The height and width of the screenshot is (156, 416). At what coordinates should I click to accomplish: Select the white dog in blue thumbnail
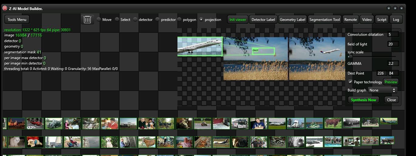pyautogui.click(x=35, y=142)
